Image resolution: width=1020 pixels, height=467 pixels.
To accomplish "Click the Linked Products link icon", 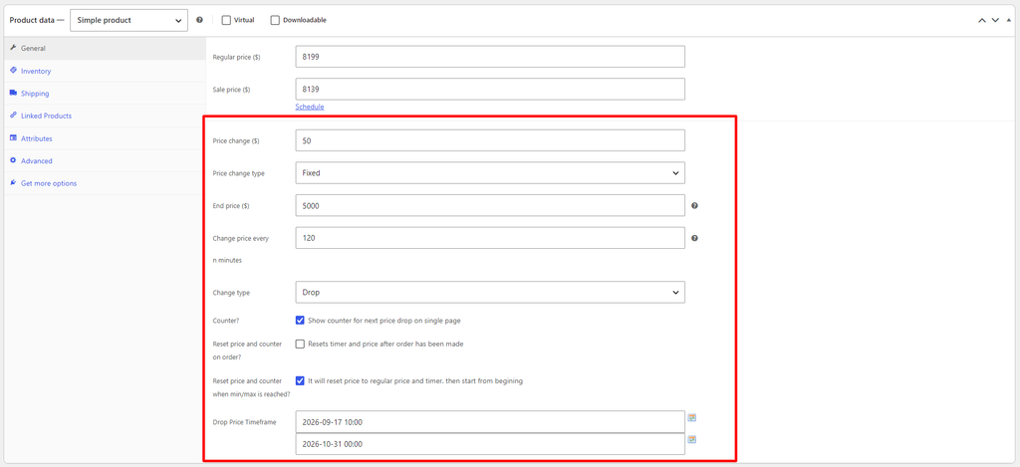I will [13, 116].
